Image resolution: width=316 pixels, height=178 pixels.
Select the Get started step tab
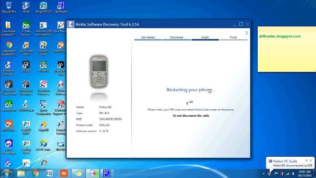point(148,38)
